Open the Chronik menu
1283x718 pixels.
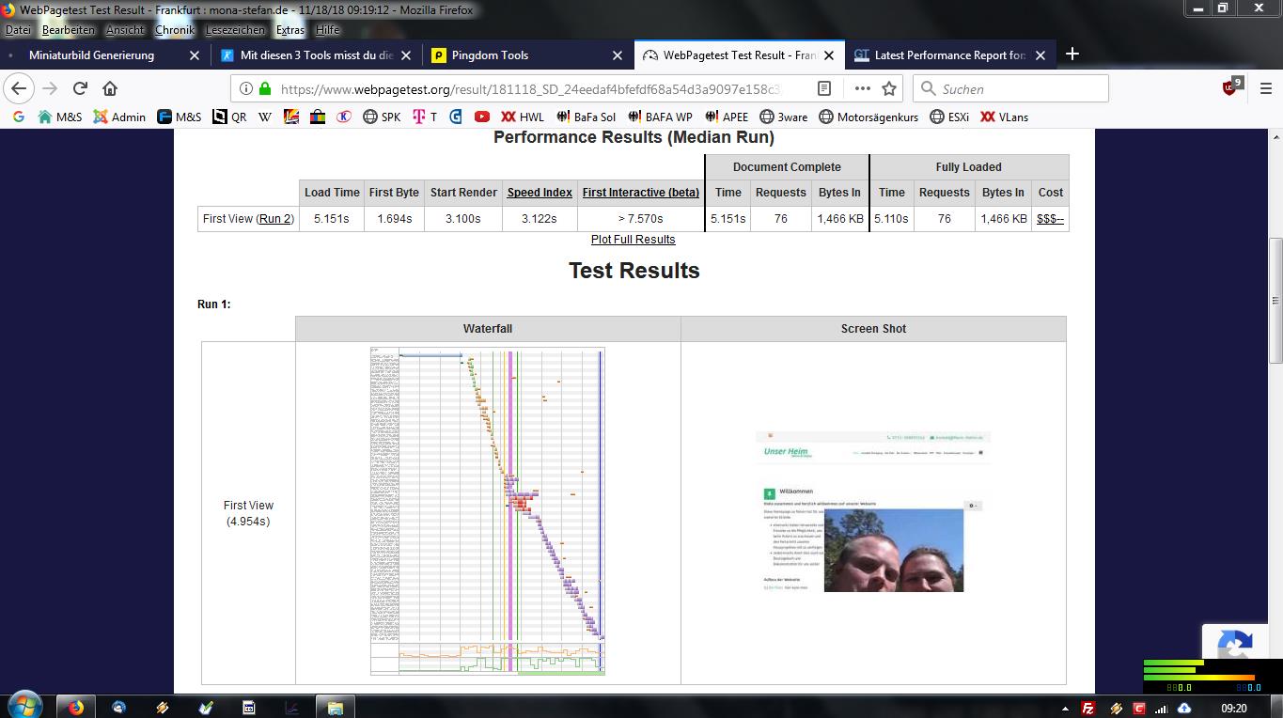pyautogui.click(x=175, y=30)
